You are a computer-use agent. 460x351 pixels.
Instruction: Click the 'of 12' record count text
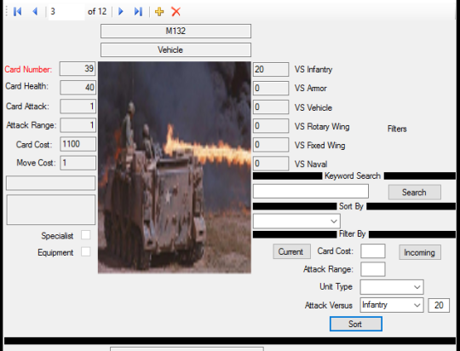(x=97, y=11)
